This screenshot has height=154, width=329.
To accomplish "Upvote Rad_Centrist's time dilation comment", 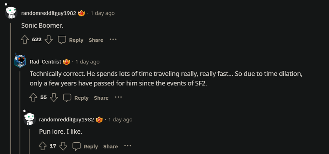I will tap(33, 97).
